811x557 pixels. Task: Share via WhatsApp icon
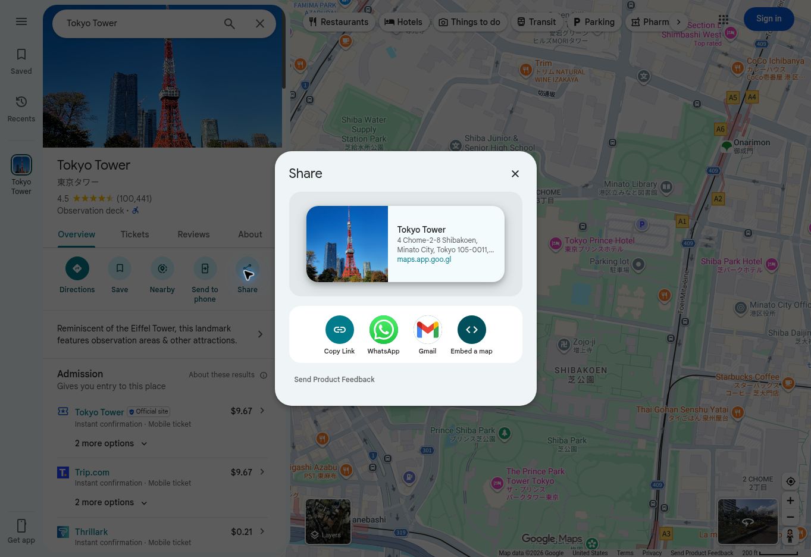click(x=384, y=330)
